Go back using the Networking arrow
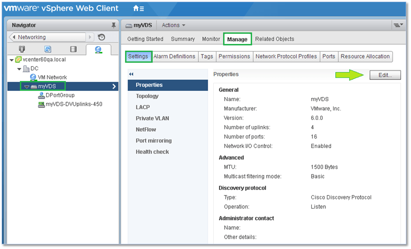Viewport: 411px width, 249px height. point(14,37)
